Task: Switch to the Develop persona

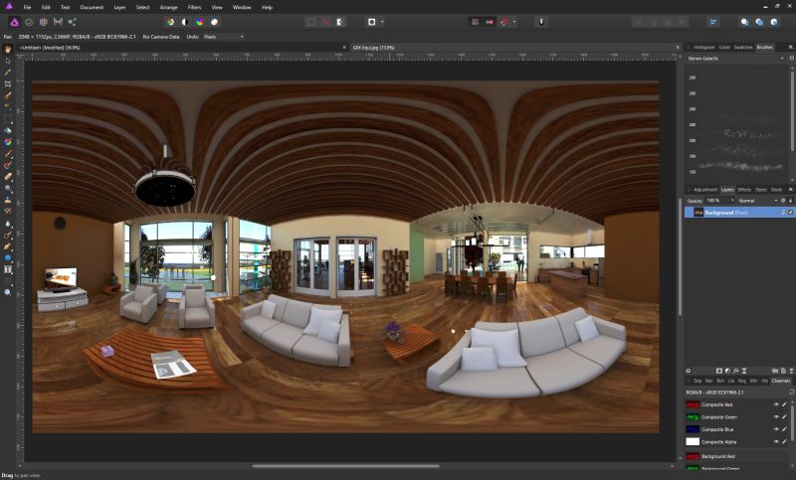Action: (44, 22)
